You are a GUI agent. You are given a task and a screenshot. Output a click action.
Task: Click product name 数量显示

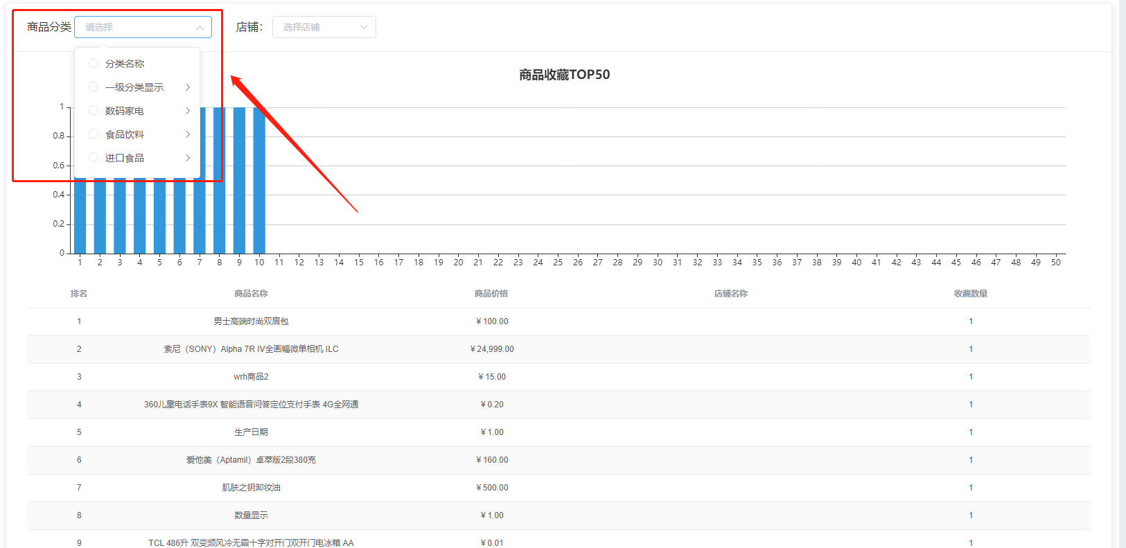251,515
